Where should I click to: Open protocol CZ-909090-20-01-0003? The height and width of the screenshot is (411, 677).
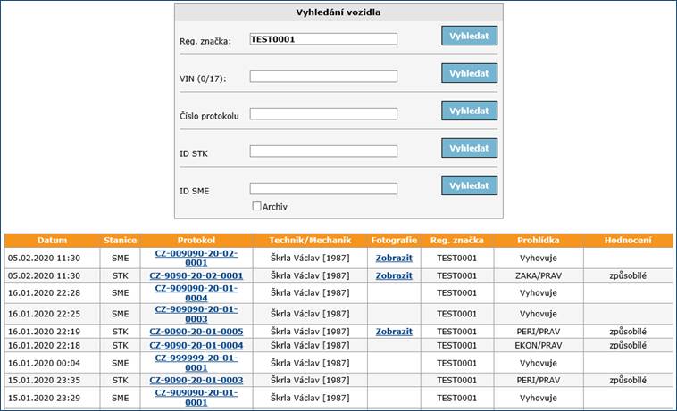196,314
